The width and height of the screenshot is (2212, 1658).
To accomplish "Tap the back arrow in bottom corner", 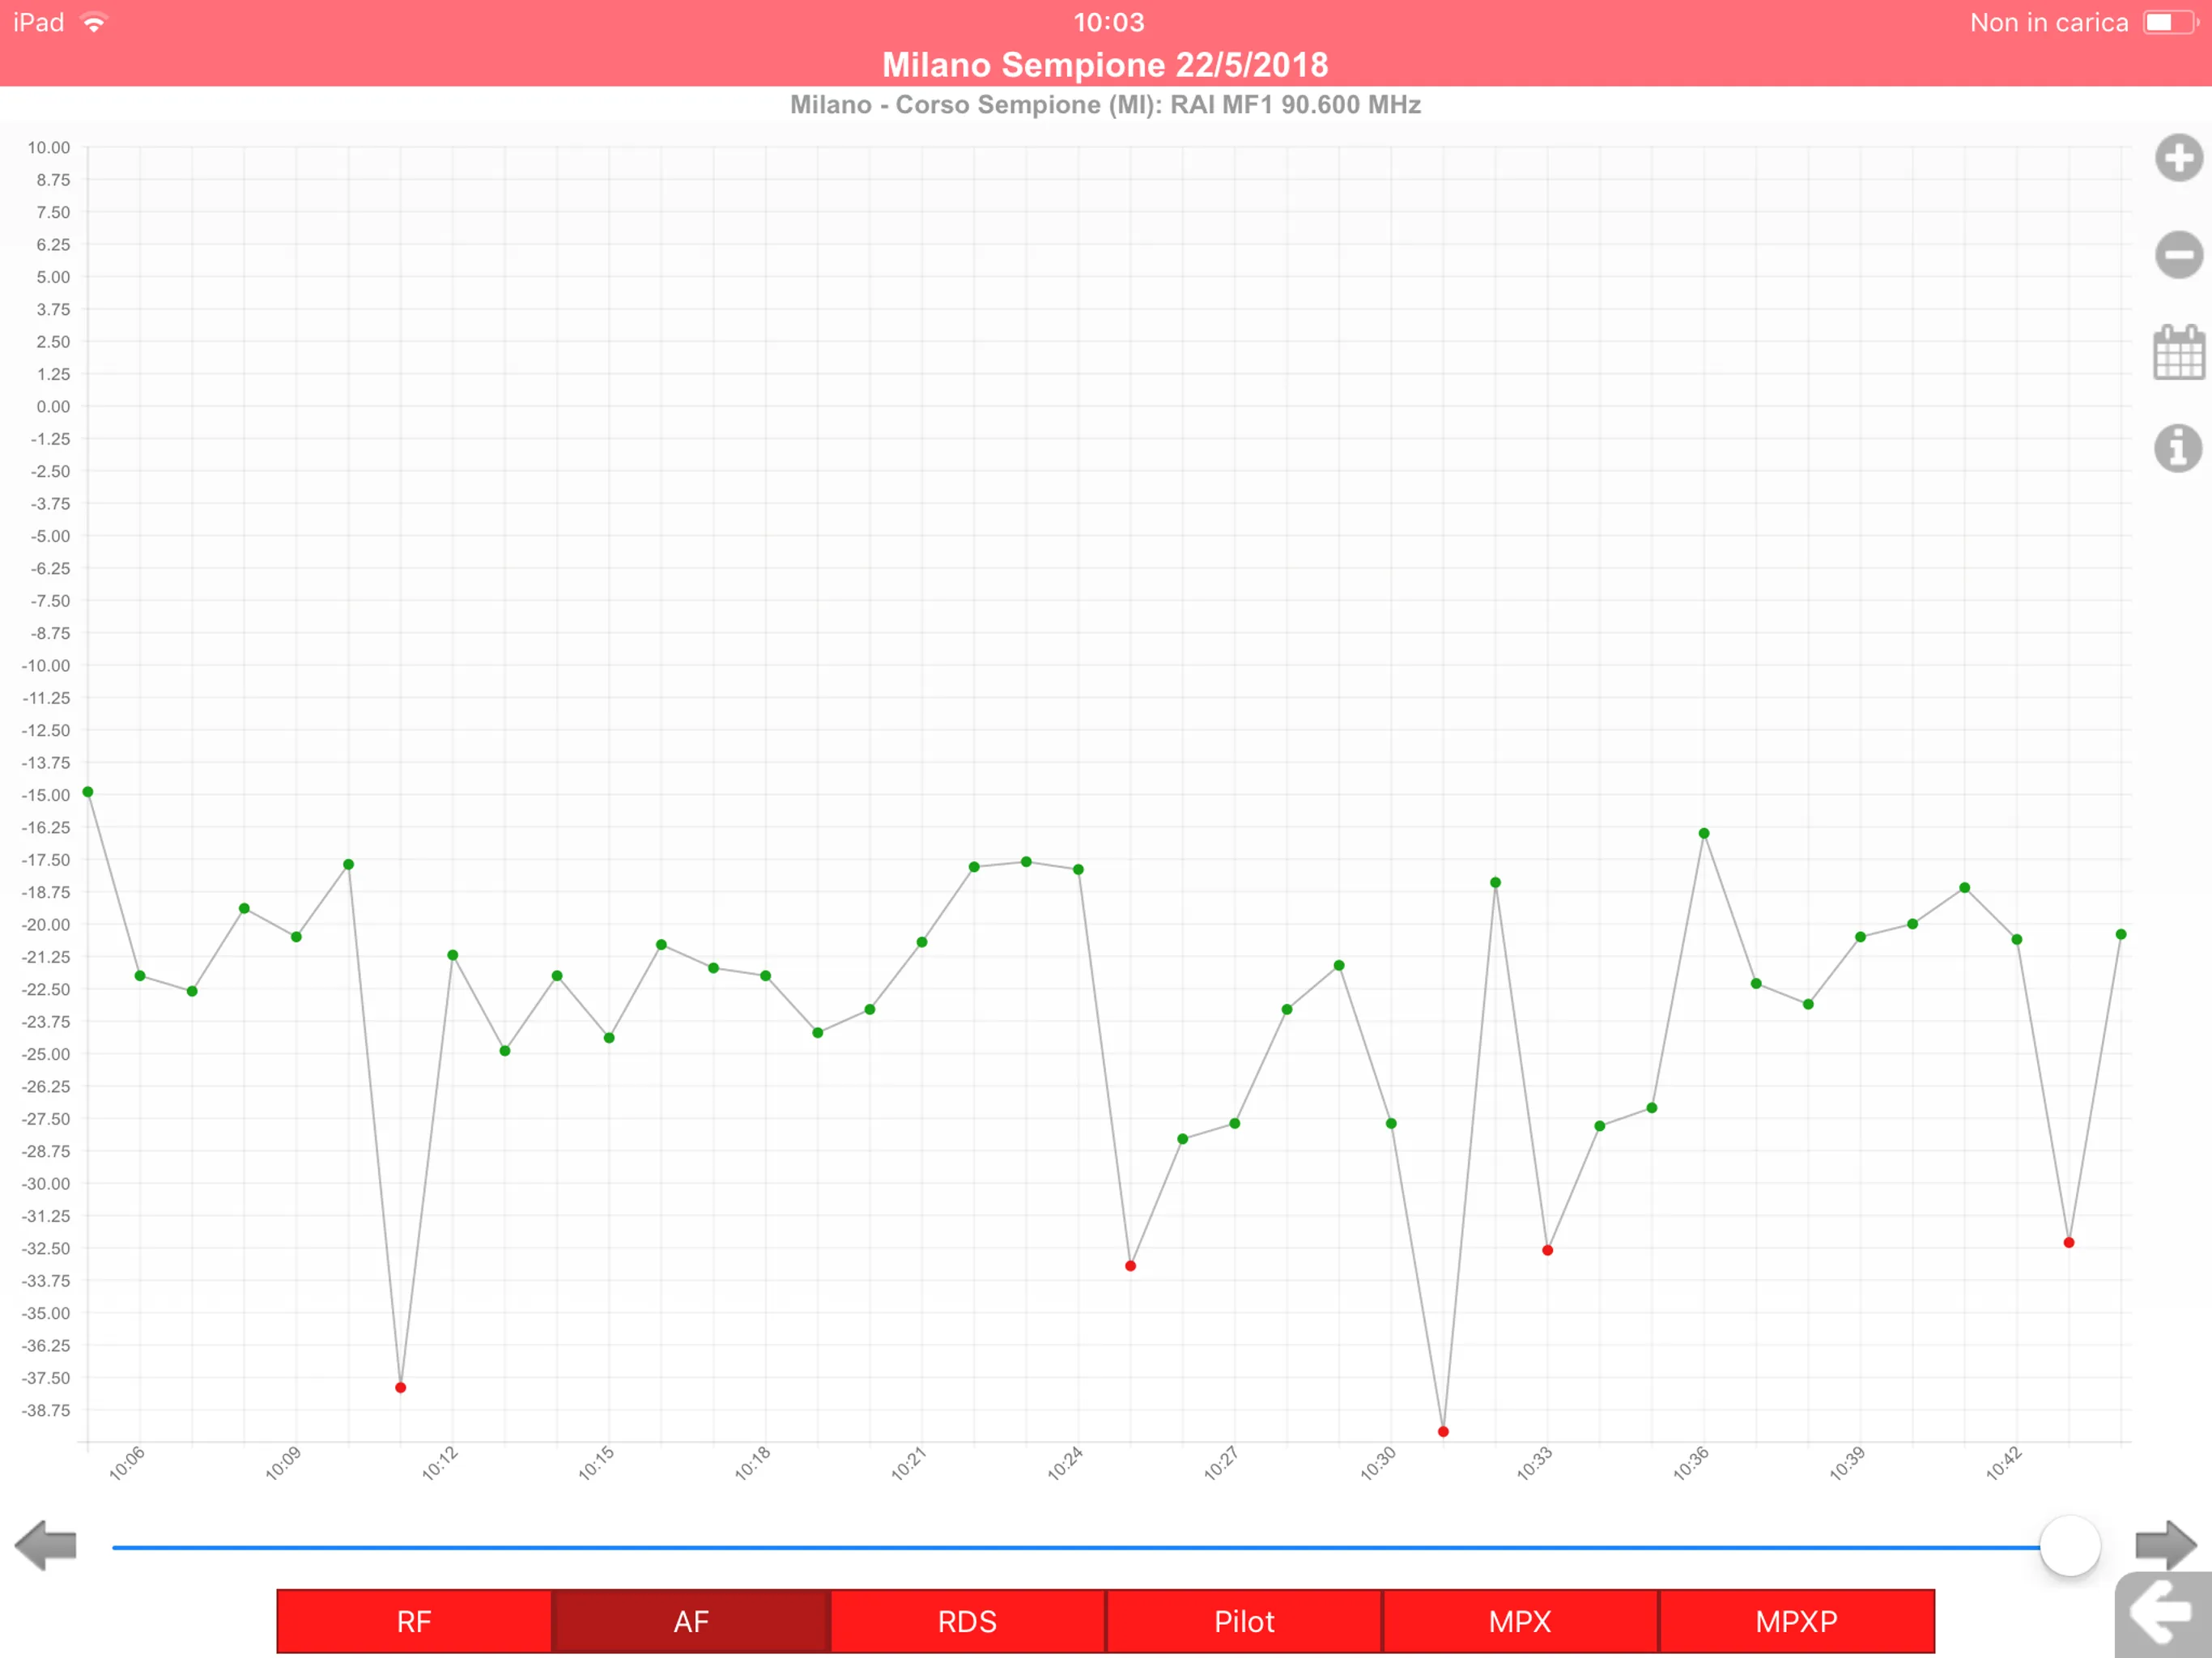I will click(x=2163, y=1613).
